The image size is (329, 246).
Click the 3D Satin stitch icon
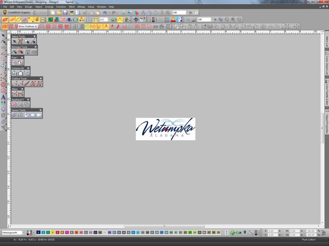pos(155,27)
